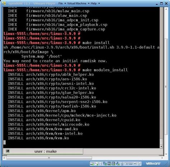
Task: Click the 'arch/x86/crypto/serpent-sse2-i586.ko' line
Action: coord(67,102)
